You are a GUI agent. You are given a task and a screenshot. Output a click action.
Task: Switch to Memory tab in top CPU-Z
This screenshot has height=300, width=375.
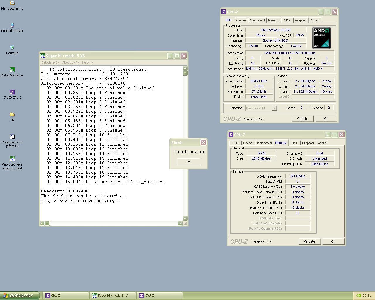273,20
